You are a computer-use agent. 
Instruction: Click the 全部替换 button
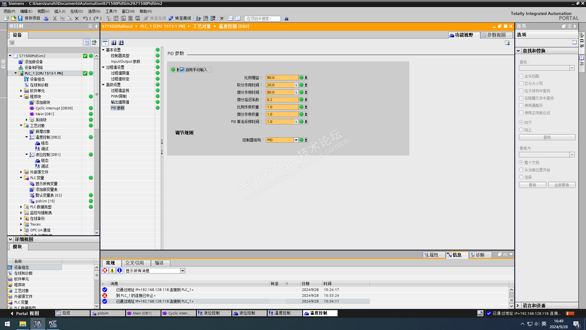(x=562, y=185)
